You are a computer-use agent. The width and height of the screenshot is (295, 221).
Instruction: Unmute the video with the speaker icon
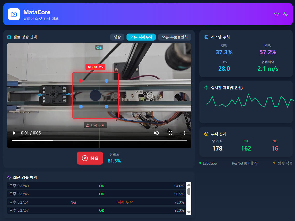(156, 133)
